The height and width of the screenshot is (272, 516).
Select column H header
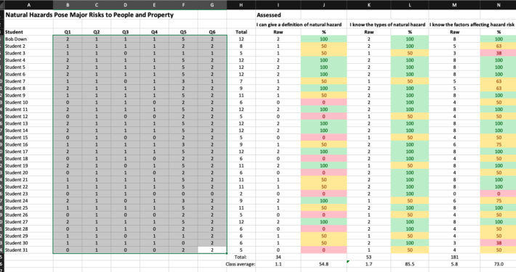pos(241,4)
